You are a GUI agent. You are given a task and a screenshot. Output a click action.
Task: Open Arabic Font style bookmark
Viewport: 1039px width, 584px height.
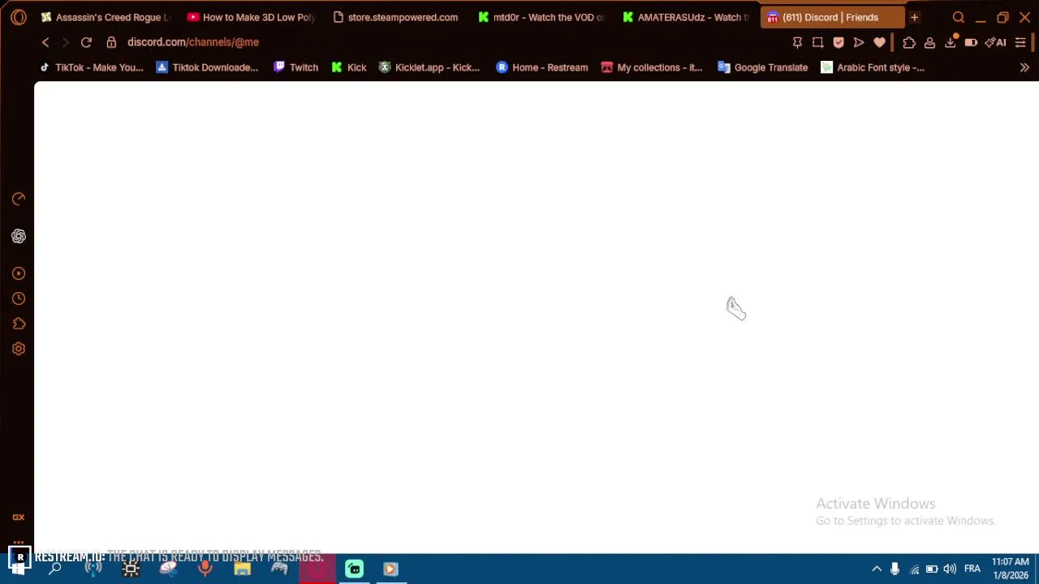(x=873, y=67)
